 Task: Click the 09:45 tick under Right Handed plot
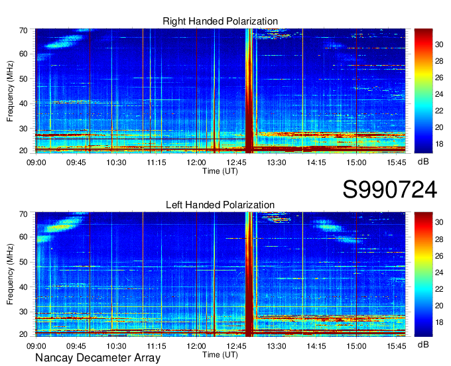76,162
